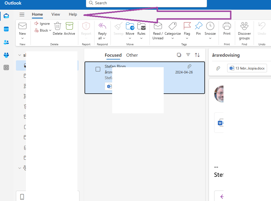
Task: Click the sort order arrows icon
Action: point(197,55)
